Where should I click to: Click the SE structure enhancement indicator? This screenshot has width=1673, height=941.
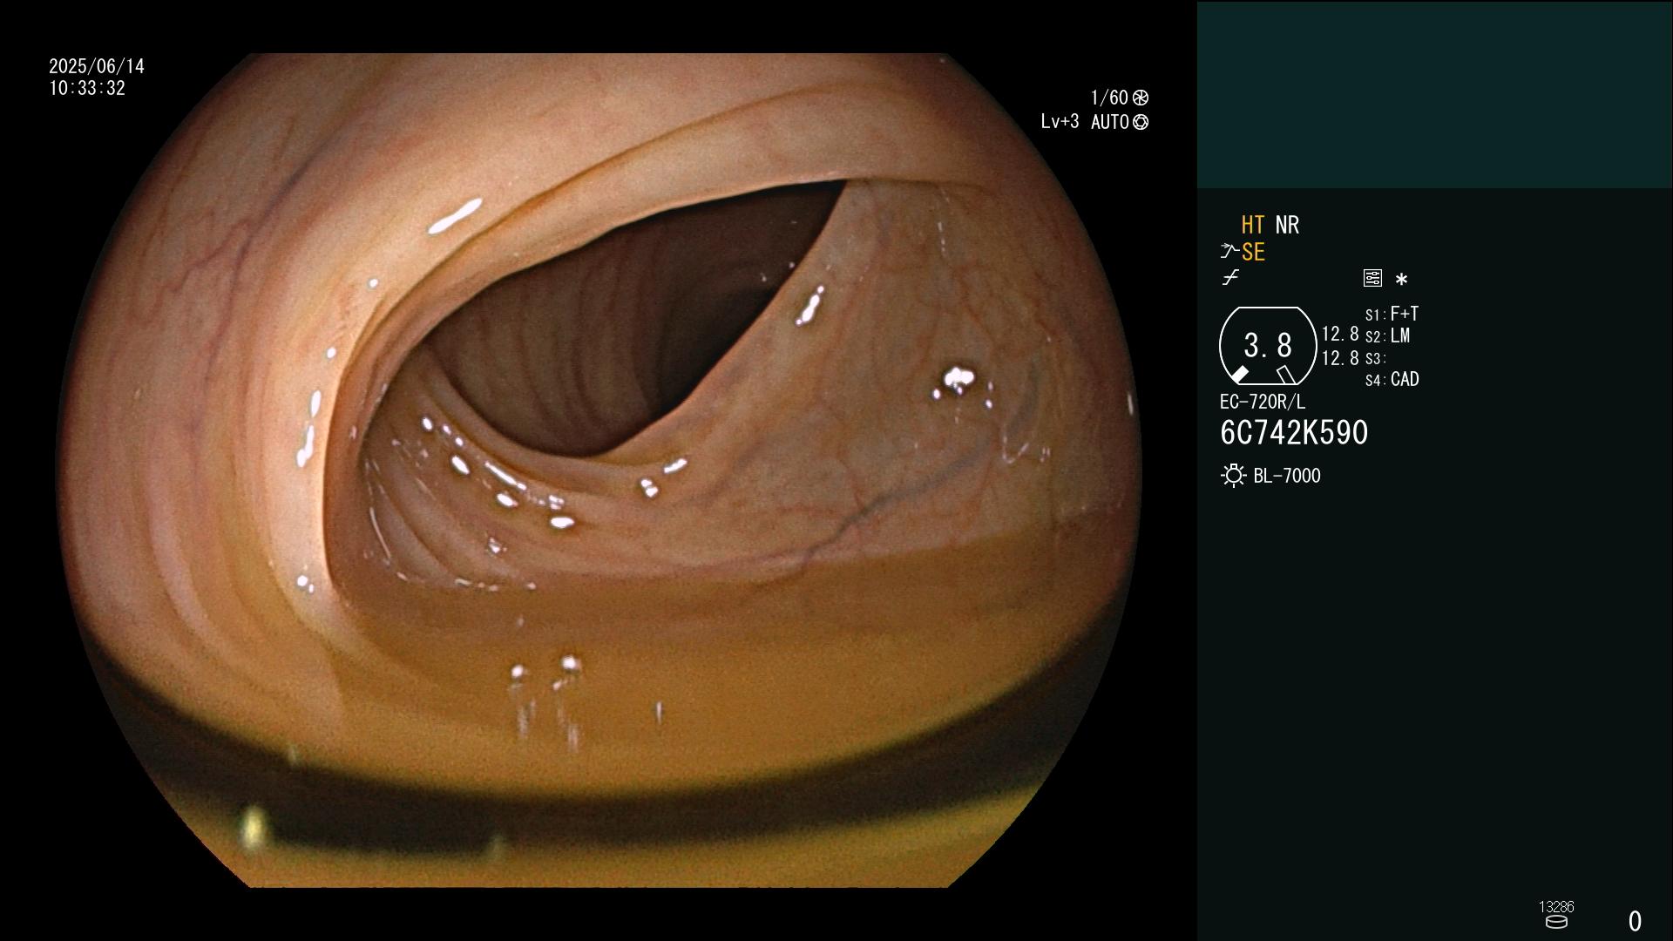(x=1253, y=253)
